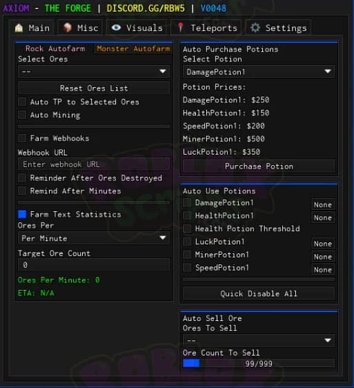Click the 'HealthPotion1: $150' price text
The width and height of the screenshot is (354, 388).
coord(226,113)
